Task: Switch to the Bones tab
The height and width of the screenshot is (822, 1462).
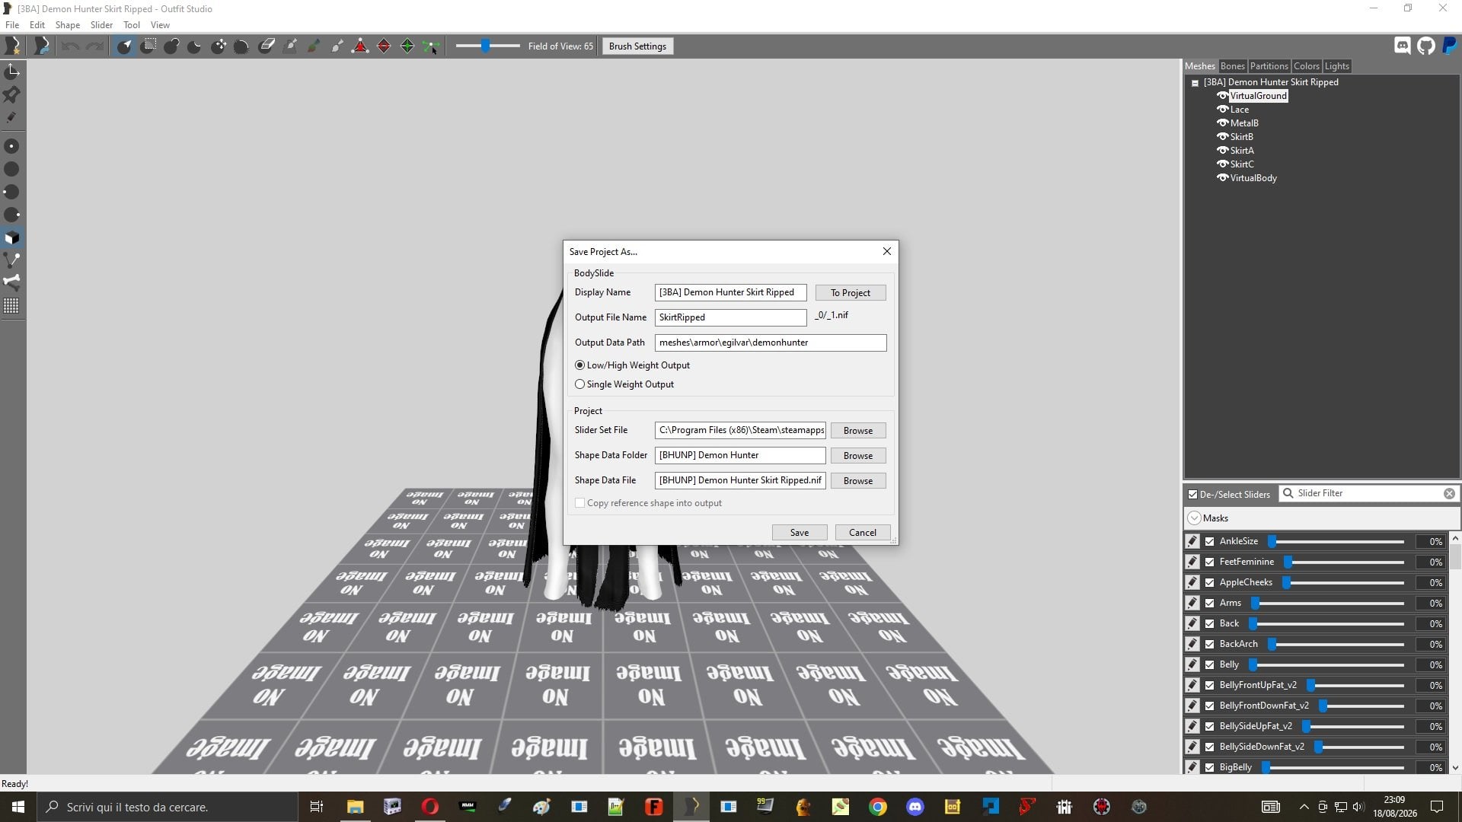Action: point(1232,66)
